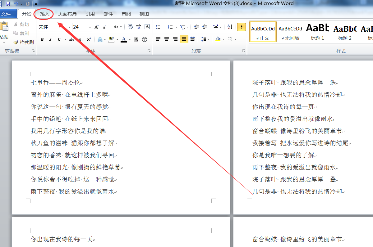Open the undo history dropdown arrow
The image size is (373, 247).
pyautogui.click(x=21, y=4)
